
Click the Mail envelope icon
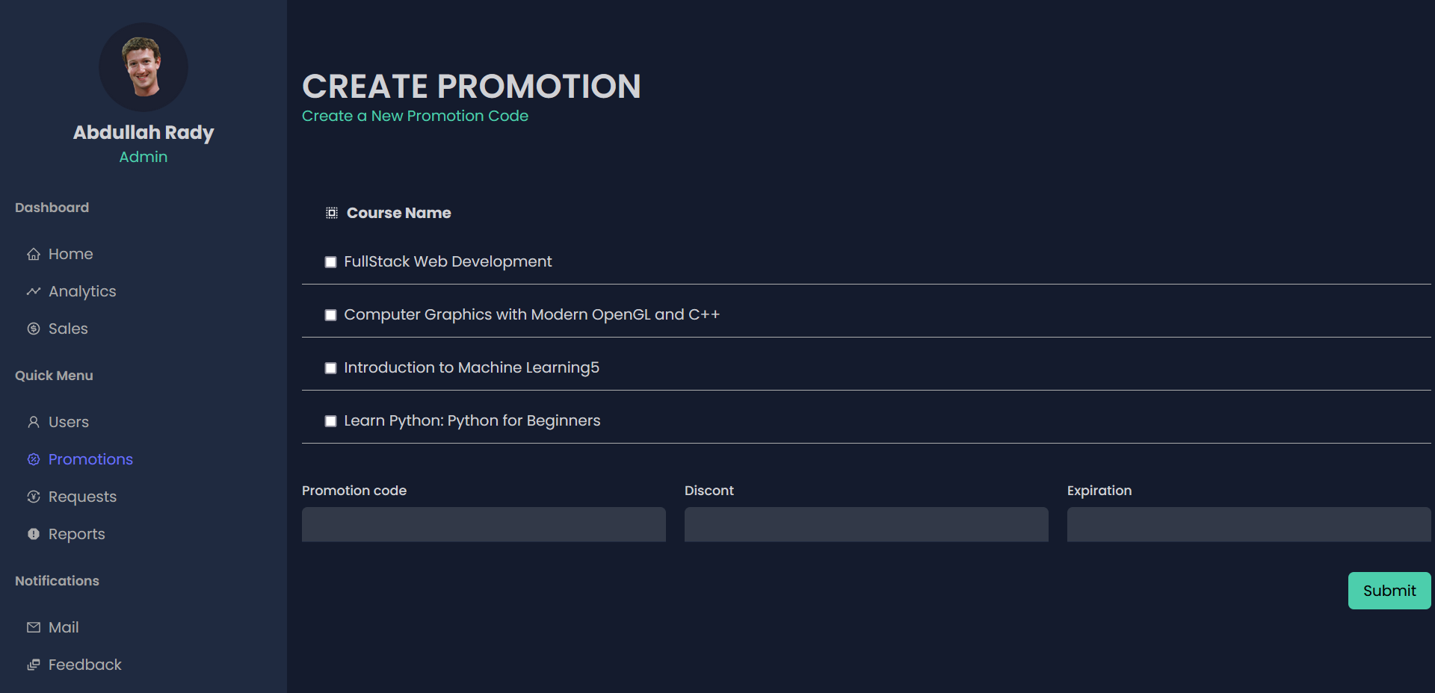pyautogui.click(x=34, y=627)
